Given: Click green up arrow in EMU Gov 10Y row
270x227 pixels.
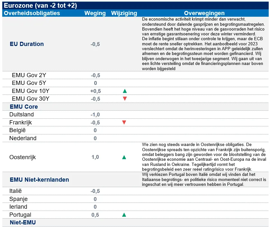Looking at the screenshot, I should (x=125, y=91).
